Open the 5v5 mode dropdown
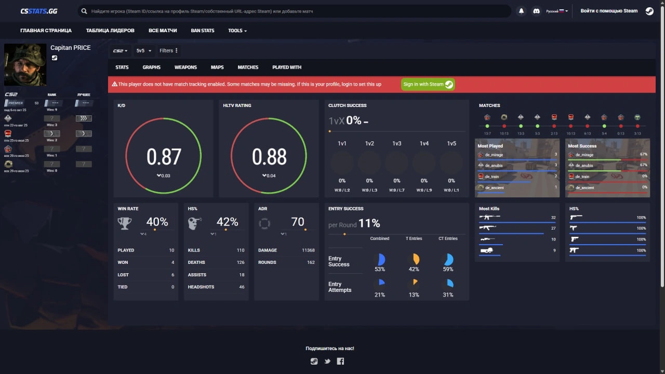This screenshot has height=374, width=665. [143, 51]
